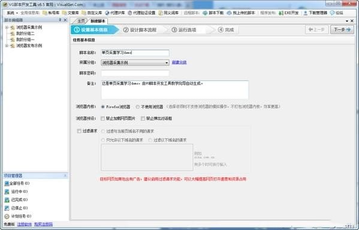Toggle the 过滤请求 checkbox
Image resolution: width=359 pixels, height=230 pixels.
79,131
